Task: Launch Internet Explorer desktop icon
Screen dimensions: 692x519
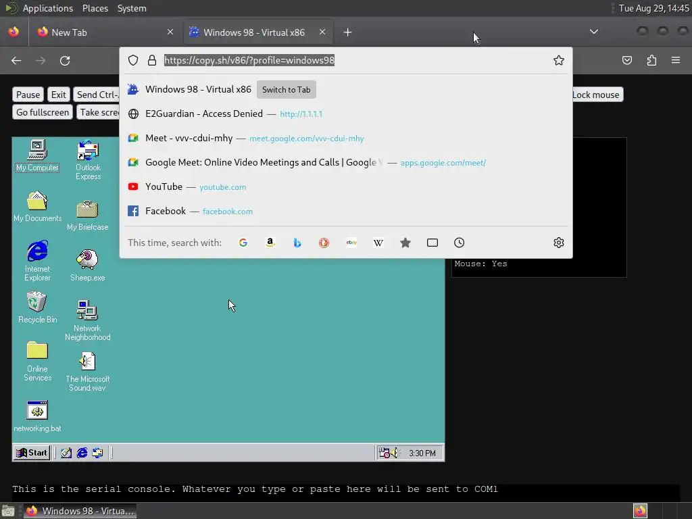Action: click(x=38, y=260)
